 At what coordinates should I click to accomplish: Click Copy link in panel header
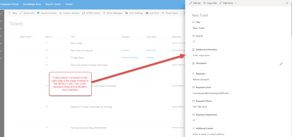(x=210, y=3)
